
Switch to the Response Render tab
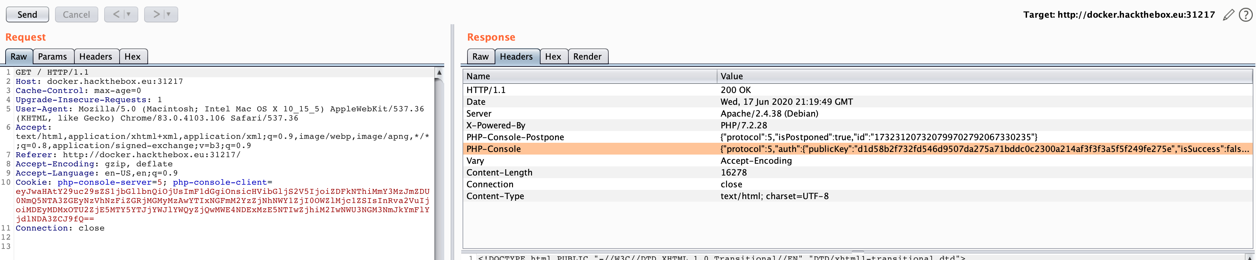pos(587,57)
